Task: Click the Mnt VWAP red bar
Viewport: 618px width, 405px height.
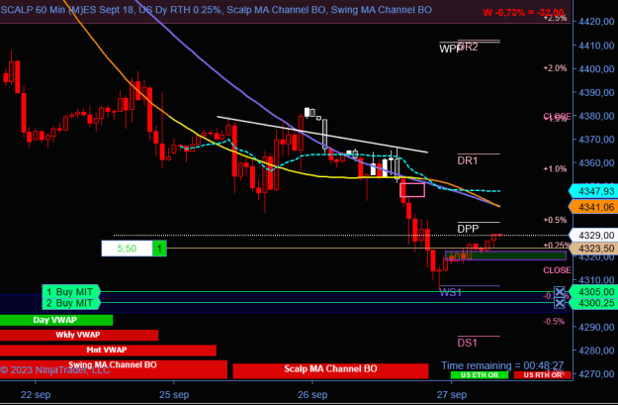Action: point(108,350)
